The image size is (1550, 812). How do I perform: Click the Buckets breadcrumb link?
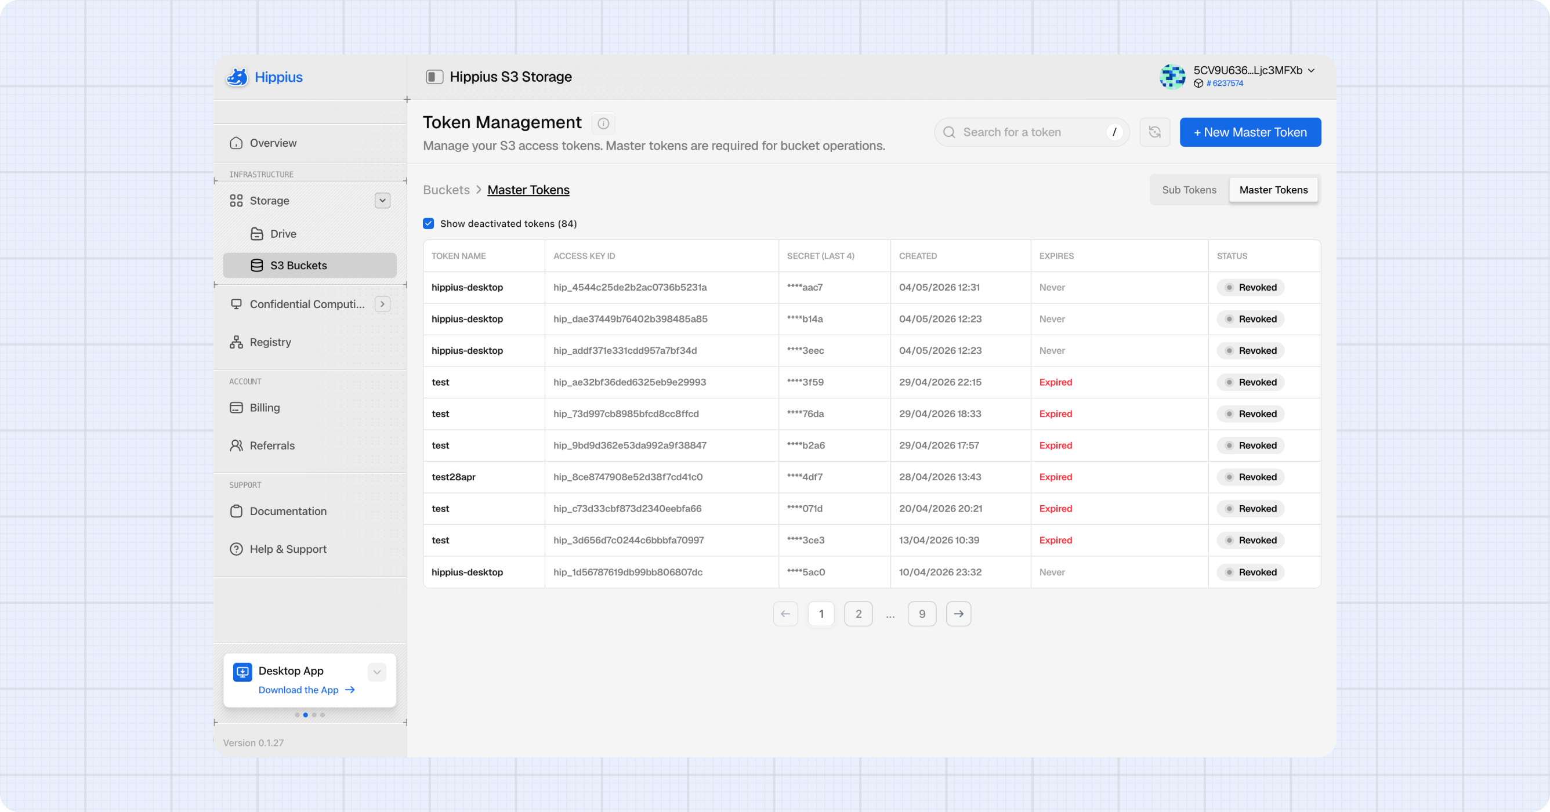447,190
